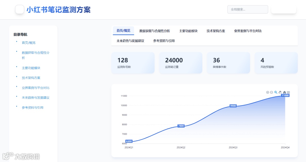The width and height of the screenshot is (306, 162).
Task: Open sidebar link 数据获取与合规性分析
Action: click(x=35, y=55)
